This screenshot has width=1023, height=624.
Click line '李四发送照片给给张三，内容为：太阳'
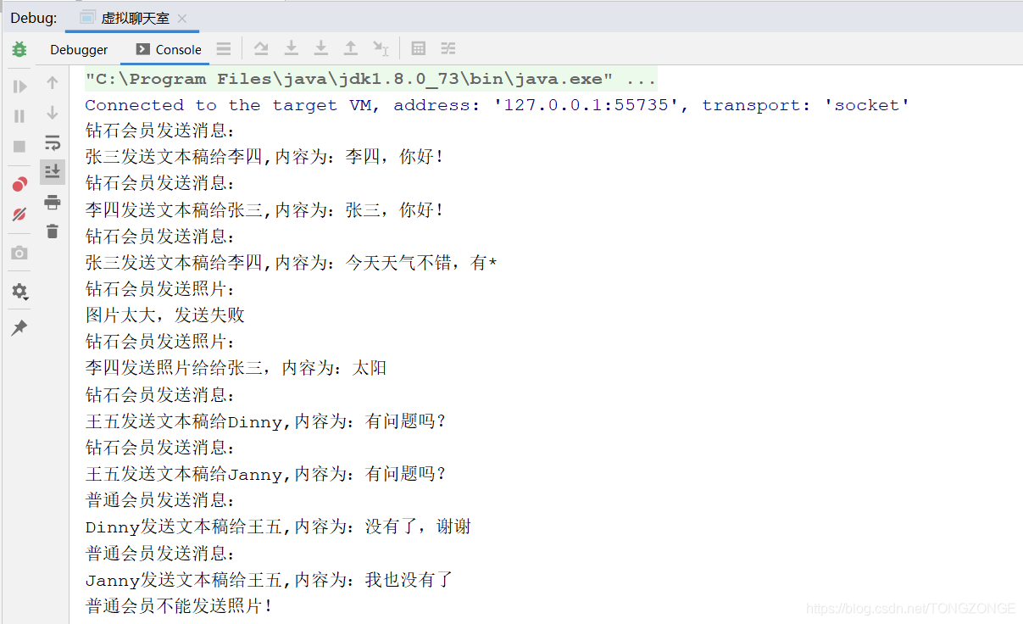click(x=236, y=368)
